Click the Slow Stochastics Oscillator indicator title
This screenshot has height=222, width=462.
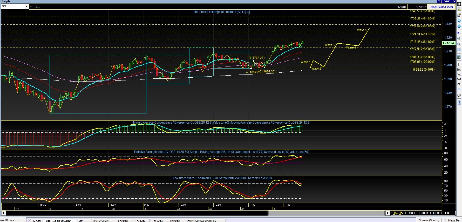click(222, 178)
